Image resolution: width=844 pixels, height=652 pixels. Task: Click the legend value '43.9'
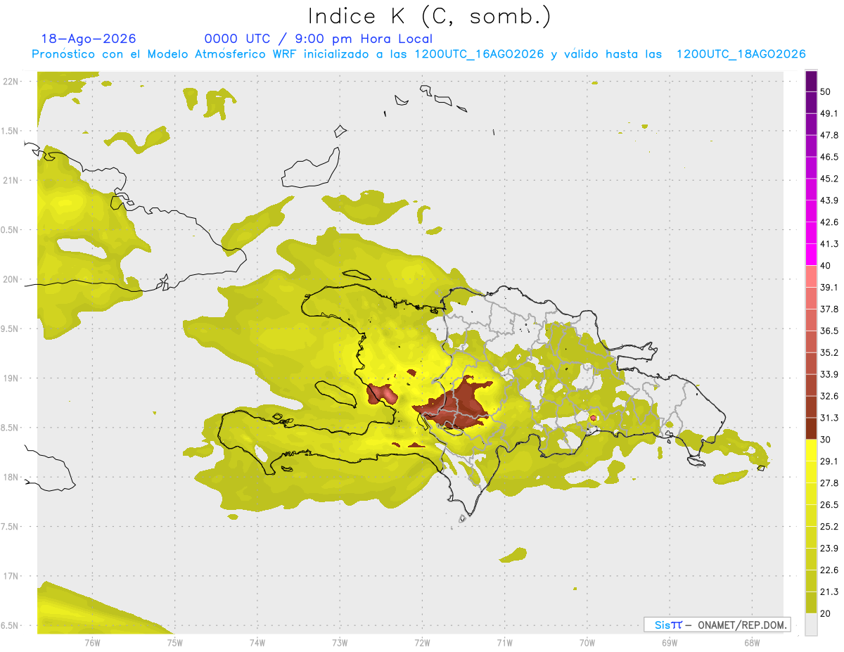829,200
